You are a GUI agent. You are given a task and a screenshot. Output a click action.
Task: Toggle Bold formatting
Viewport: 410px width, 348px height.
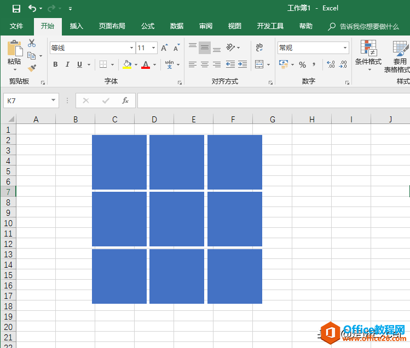[55, 64]
